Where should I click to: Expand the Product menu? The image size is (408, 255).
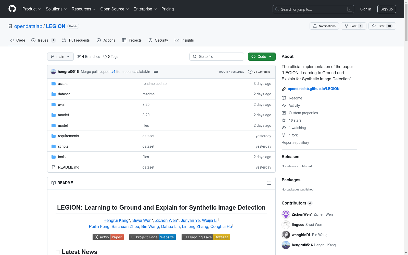pyautogui.click(x=32, y=9)
